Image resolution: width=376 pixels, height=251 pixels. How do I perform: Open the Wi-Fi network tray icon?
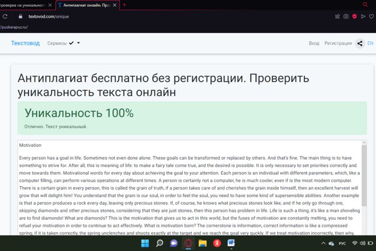[x=355, y=243]
